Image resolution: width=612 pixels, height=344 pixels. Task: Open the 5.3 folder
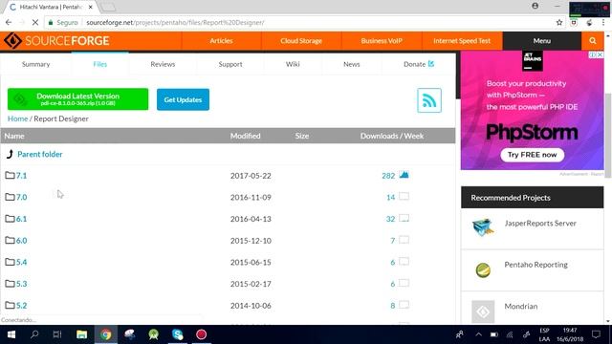[21, 284]
